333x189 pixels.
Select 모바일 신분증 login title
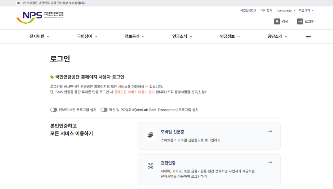tap(172, 132)
